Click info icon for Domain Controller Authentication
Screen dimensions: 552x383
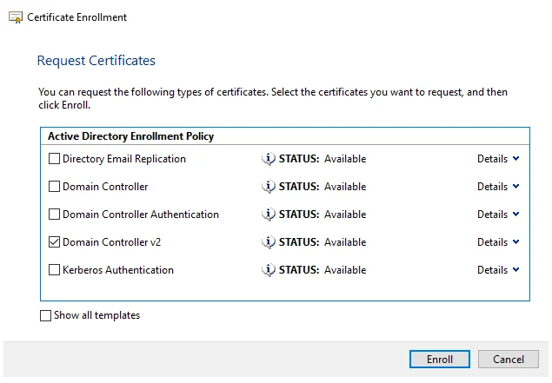[x=269, y=215]
